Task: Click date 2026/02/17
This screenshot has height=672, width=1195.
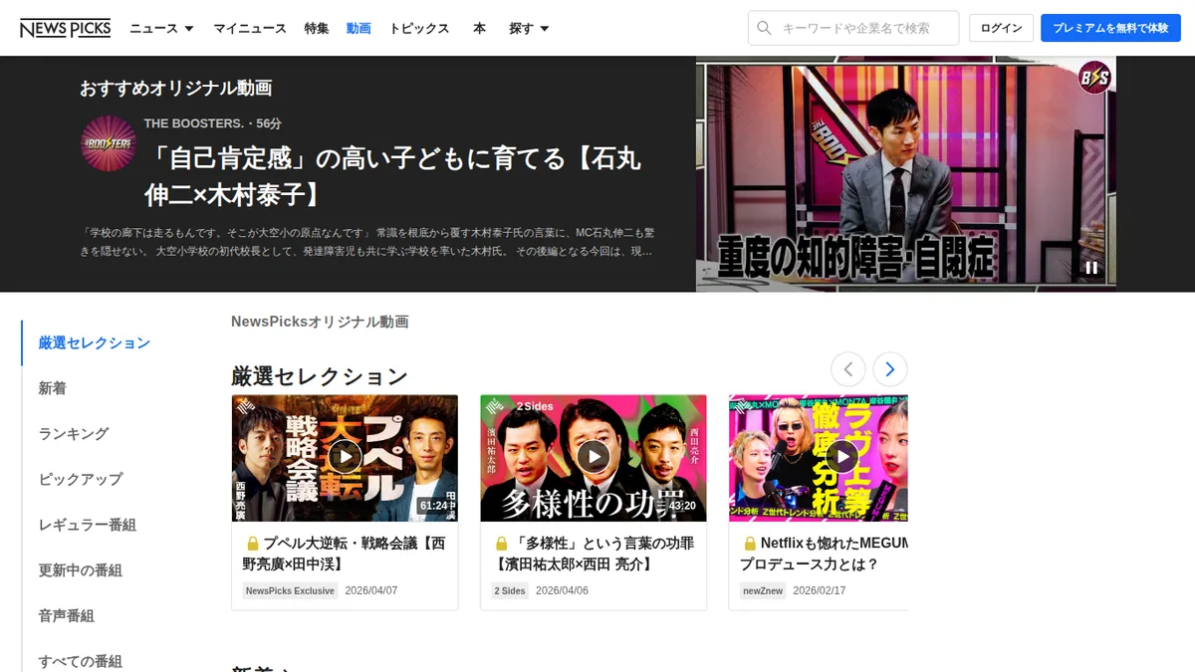Action: (820, 590)
